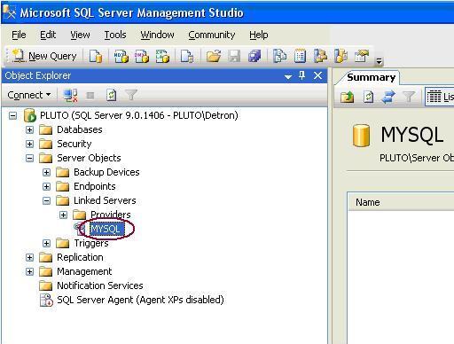The height and width of the screenshot is (344, 454).
Task: Toggle the Object Explorer auto-hide pin
Action: pyautogui.click(x=301, y=75)
